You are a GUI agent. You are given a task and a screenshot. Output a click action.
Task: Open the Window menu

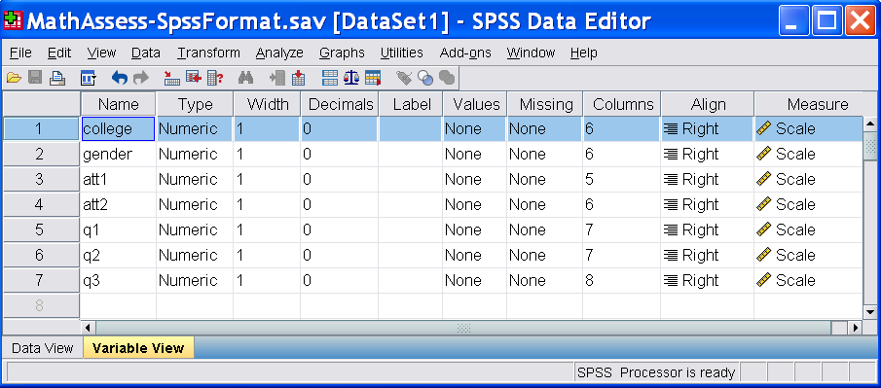pos(531,53)
